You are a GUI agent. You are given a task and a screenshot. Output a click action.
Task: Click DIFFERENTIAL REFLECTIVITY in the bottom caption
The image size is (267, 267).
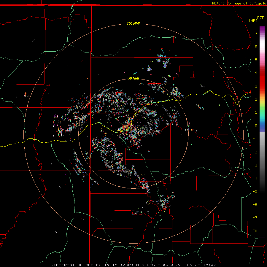84,265
